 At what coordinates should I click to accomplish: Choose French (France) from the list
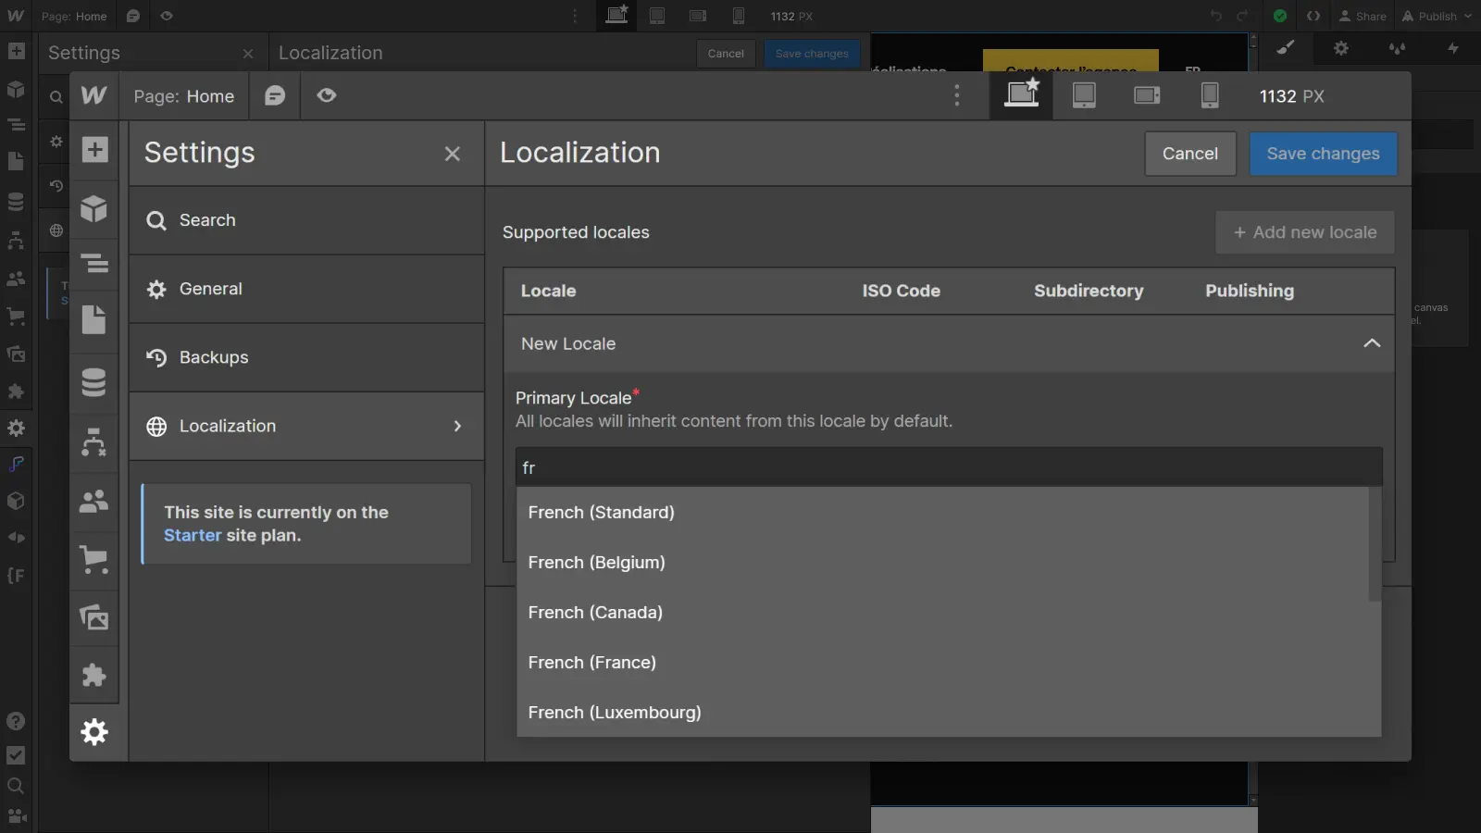click(x=942, y=662)
